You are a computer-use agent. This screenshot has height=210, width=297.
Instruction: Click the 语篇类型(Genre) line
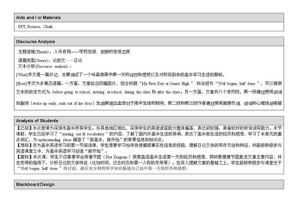tap(50, 60)
